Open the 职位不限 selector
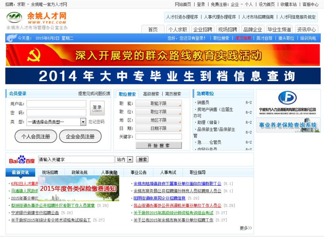 pyautogui.click(x=159, y=112)
